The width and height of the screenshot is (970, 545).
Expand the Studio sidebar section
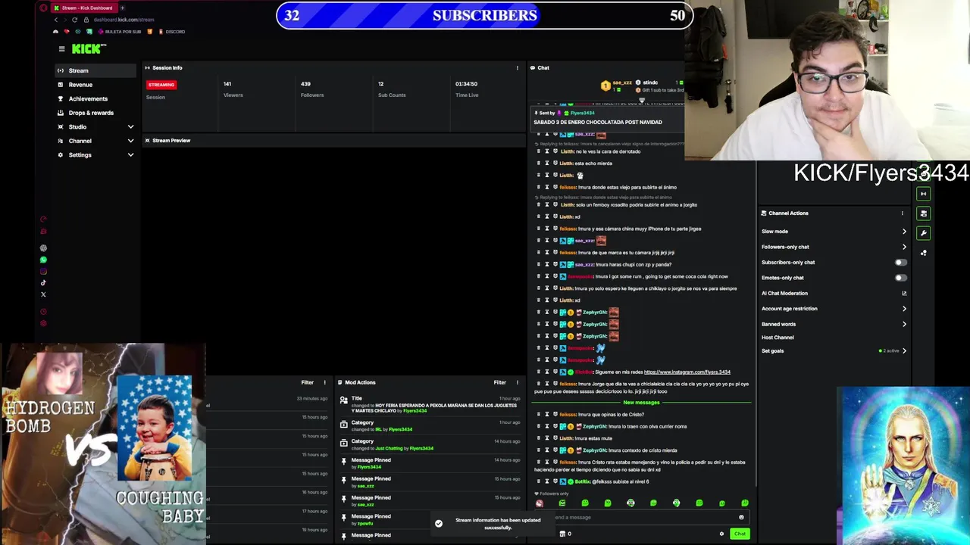130,126
